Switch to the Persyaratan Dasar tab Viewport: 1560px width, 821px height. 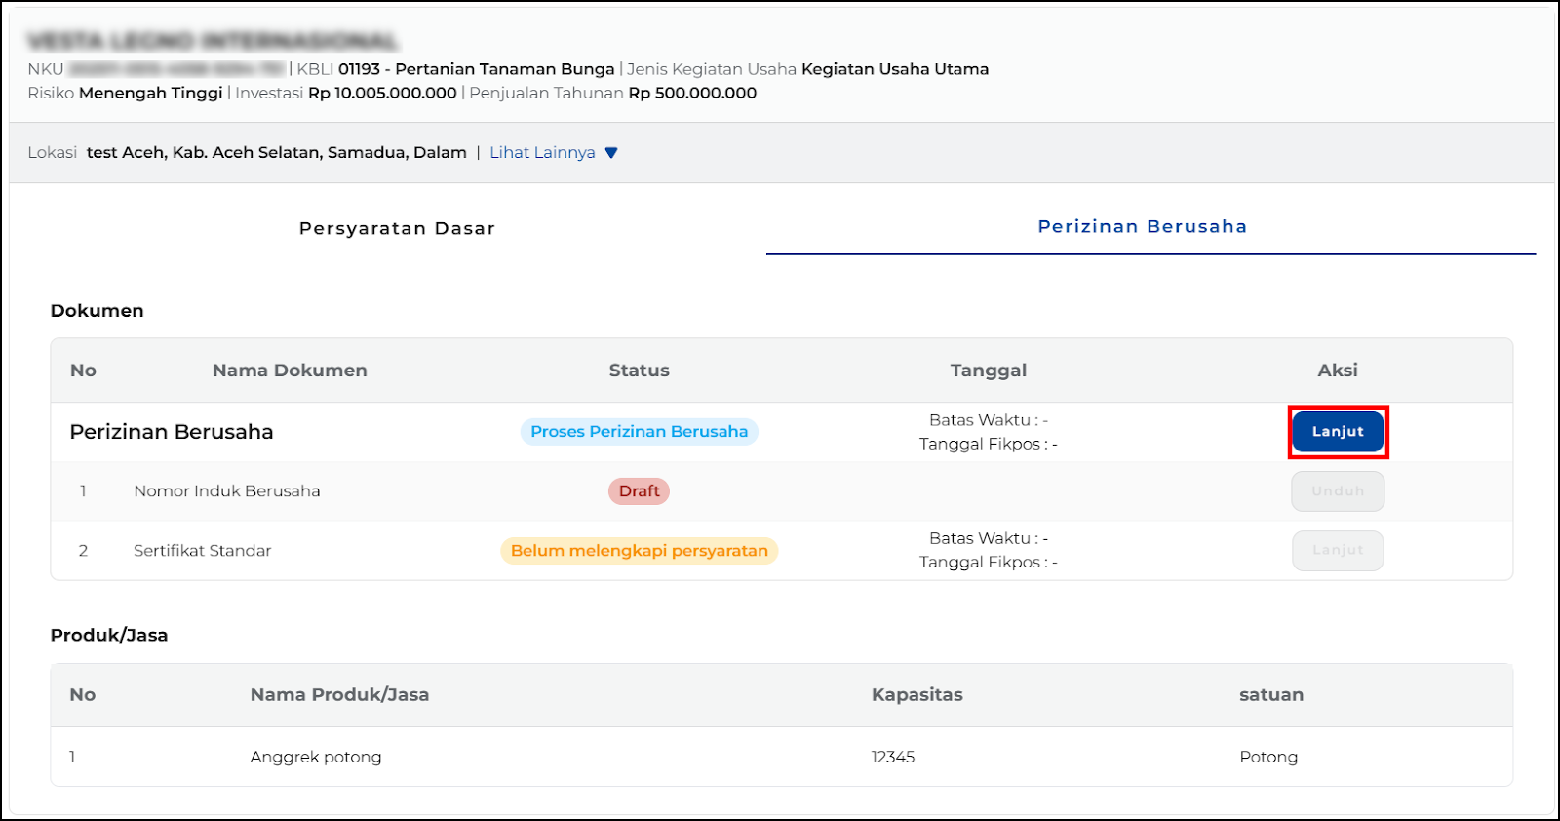[397, 228]
